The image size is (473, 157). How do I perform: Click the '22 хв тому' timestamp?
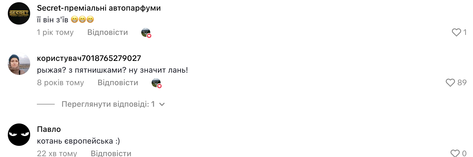[57, 153]
